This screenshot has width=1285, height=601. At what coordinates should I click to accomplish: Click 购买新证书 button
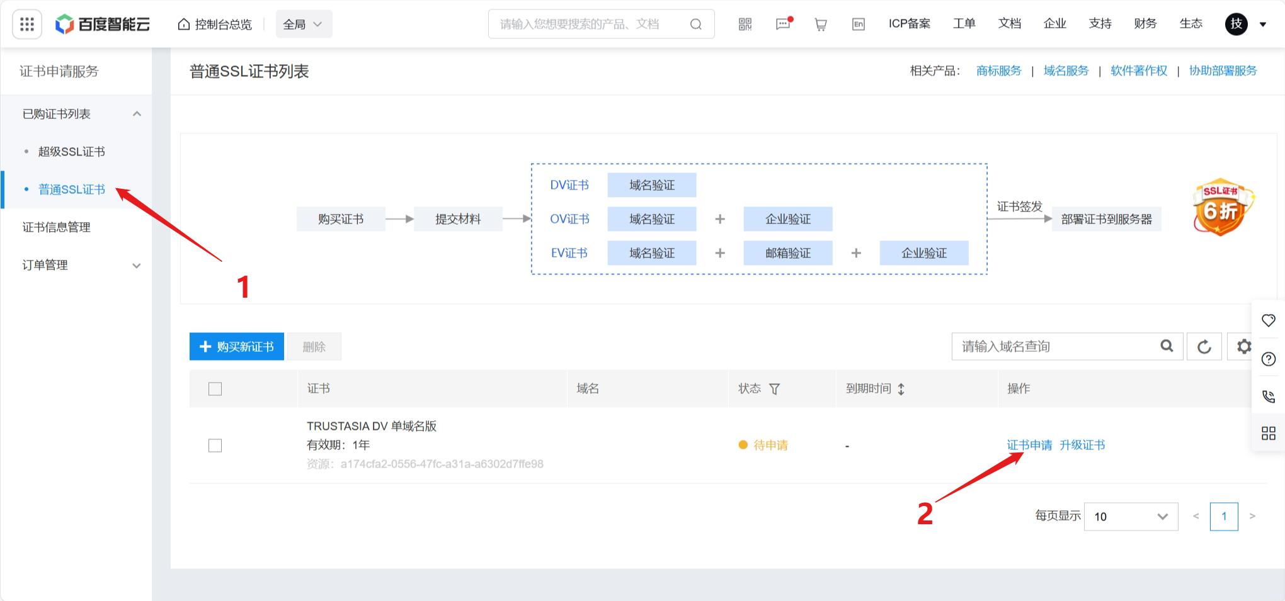coord(236,347)
